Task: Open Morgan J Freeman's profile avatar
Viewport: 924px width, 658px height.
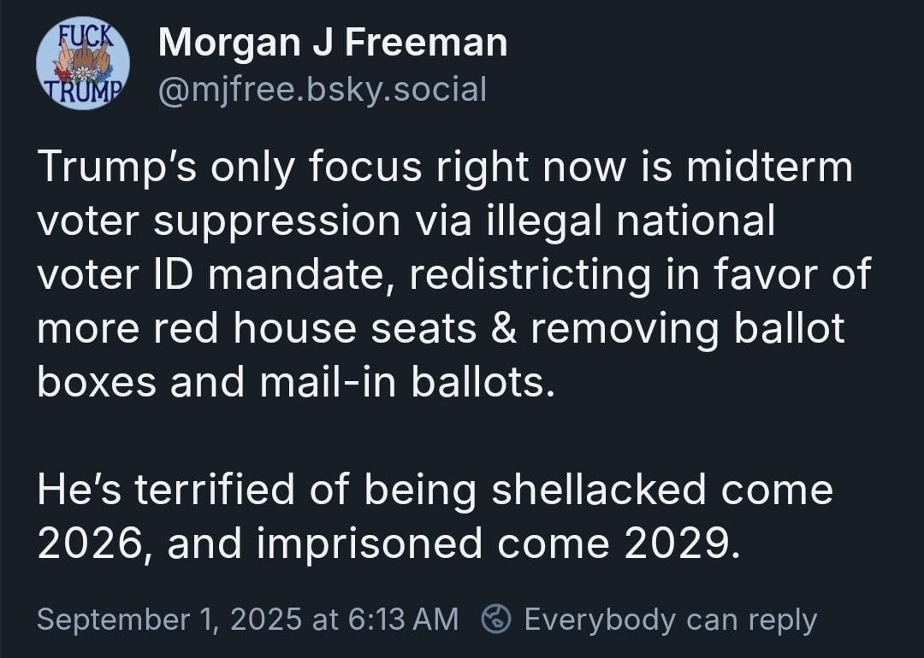Action: pyautogui.click(x=83, y=63)
